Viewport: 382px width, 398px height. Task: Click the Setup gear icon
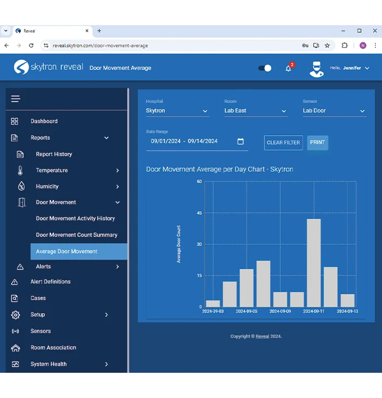coord(15,315)
